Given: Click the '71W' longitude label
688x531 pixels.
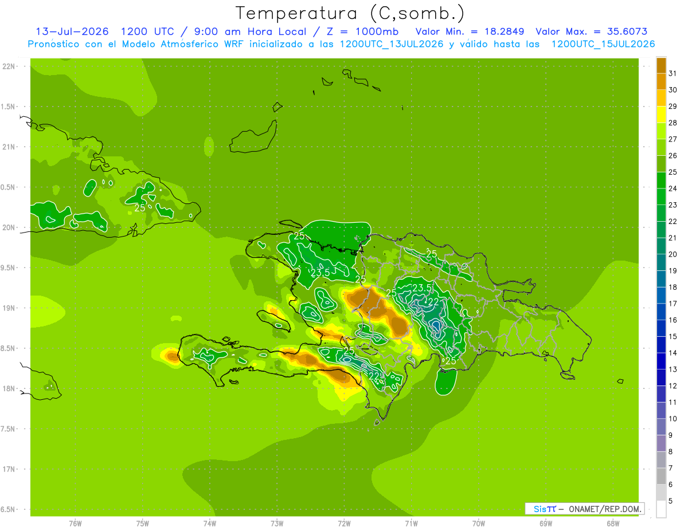Looking at the screenshot, I should coord(411,523).
